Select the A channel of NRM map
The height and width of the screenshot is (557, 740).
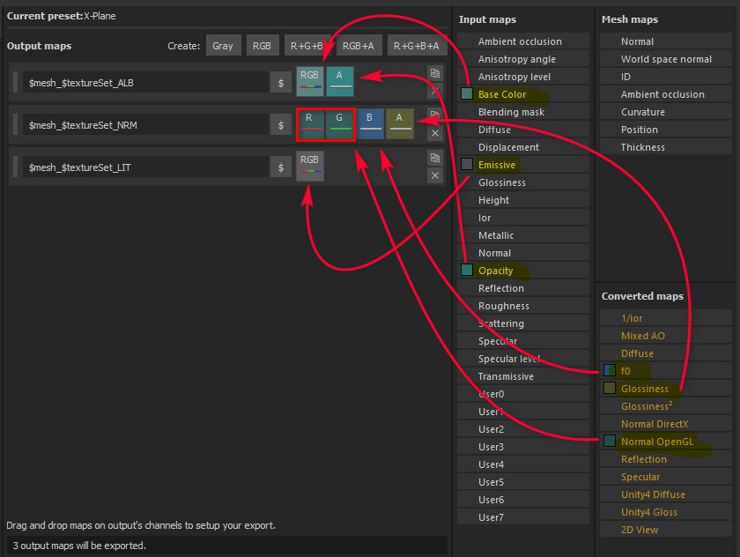point(400,123)
